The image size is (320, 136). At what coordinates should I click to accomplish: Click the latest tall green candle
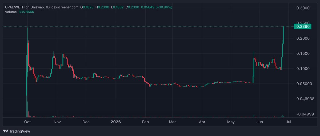click(284, 35)
